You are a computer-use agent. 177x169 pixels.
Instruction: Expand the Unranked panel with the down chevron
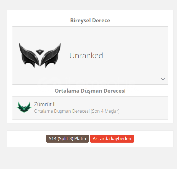point(163,79)
